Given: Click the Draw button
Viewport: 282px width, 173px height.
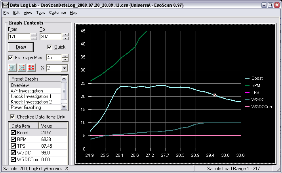Looking at the screenshot, I should [21, 47].
